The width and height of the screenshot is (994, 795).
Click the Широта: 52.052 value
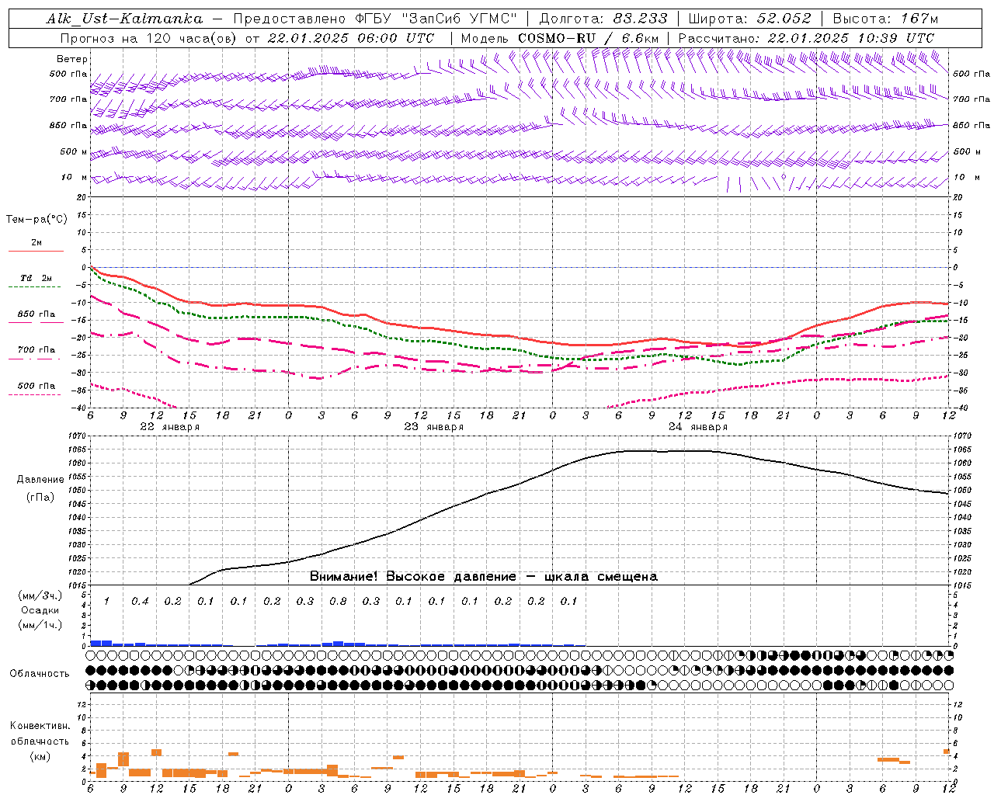750,19
